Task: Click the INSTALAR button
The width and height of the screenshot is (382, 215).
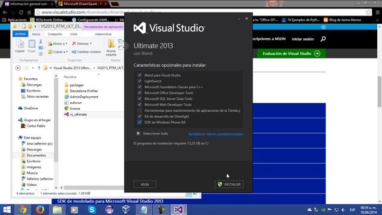Action: point(229,185)
